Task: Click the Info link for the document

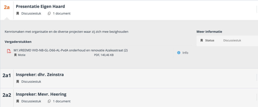Action: 185,53
